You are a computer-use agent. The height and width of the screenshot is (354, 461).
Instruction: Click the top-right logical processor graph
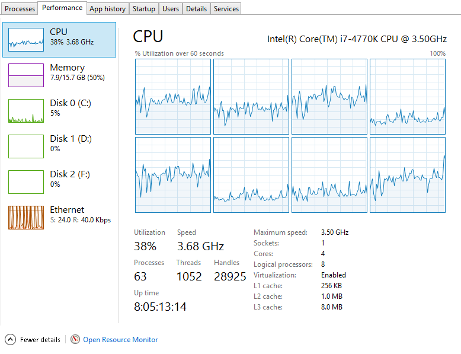tap(408, 97)
